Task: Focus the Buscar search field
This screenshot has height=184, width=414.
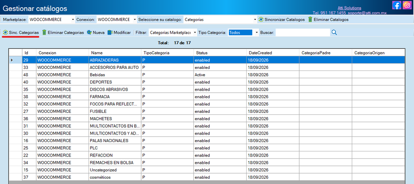Action: (302, 33)
